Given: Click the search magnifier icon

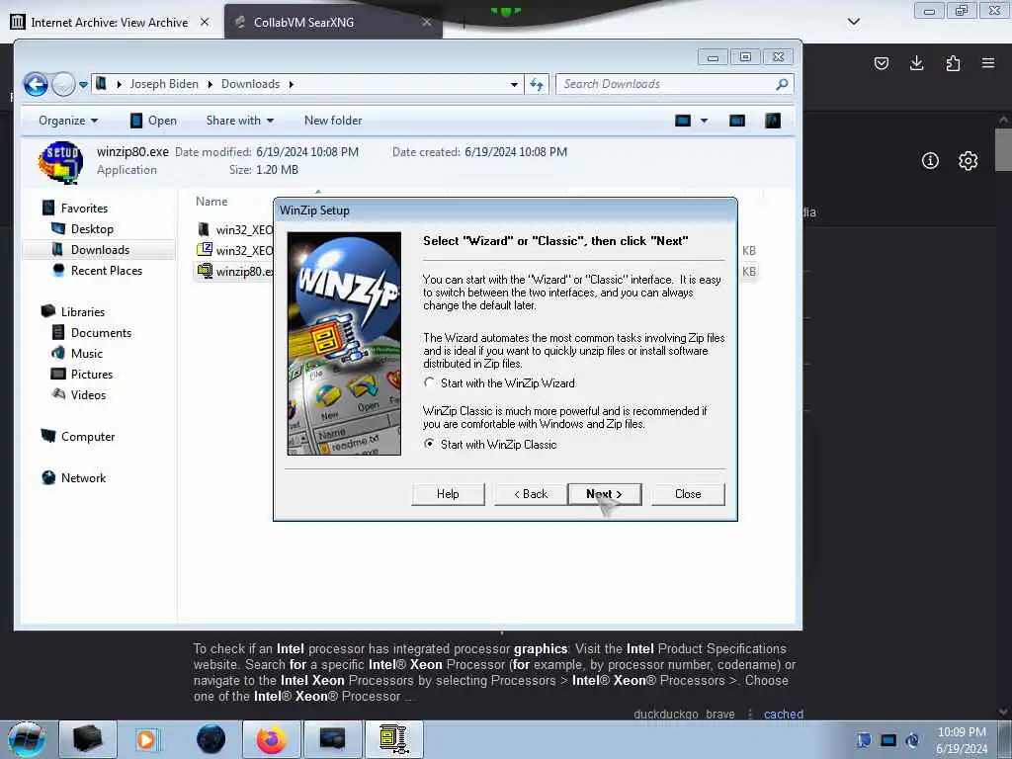Looking at the screenshot, I should tap(782, 84).
